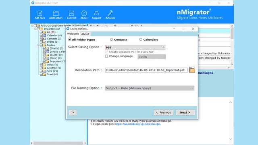Open the wiki.mozilla.org login link

tap(138, 124)
